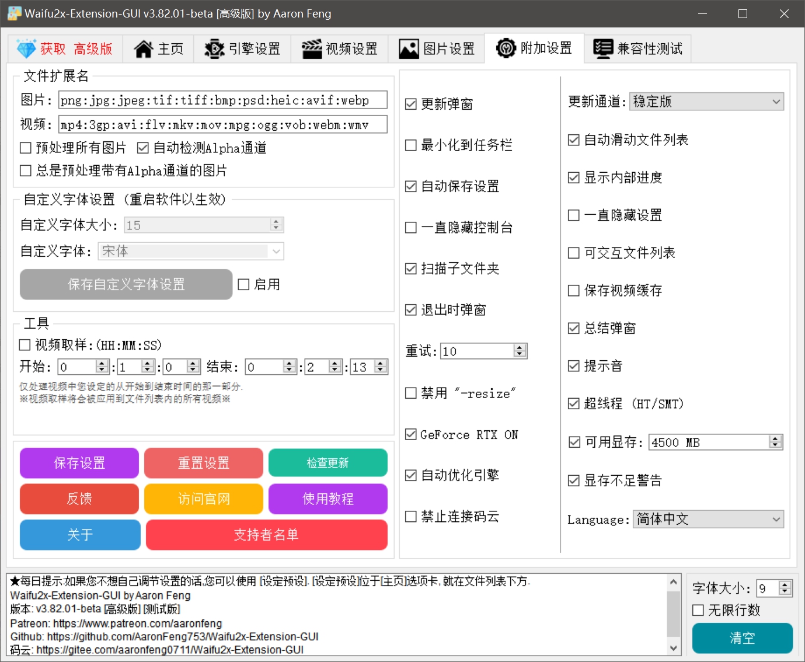805x662 pixels.
Task: Open the 主页 tab
Action: (158, 49)
